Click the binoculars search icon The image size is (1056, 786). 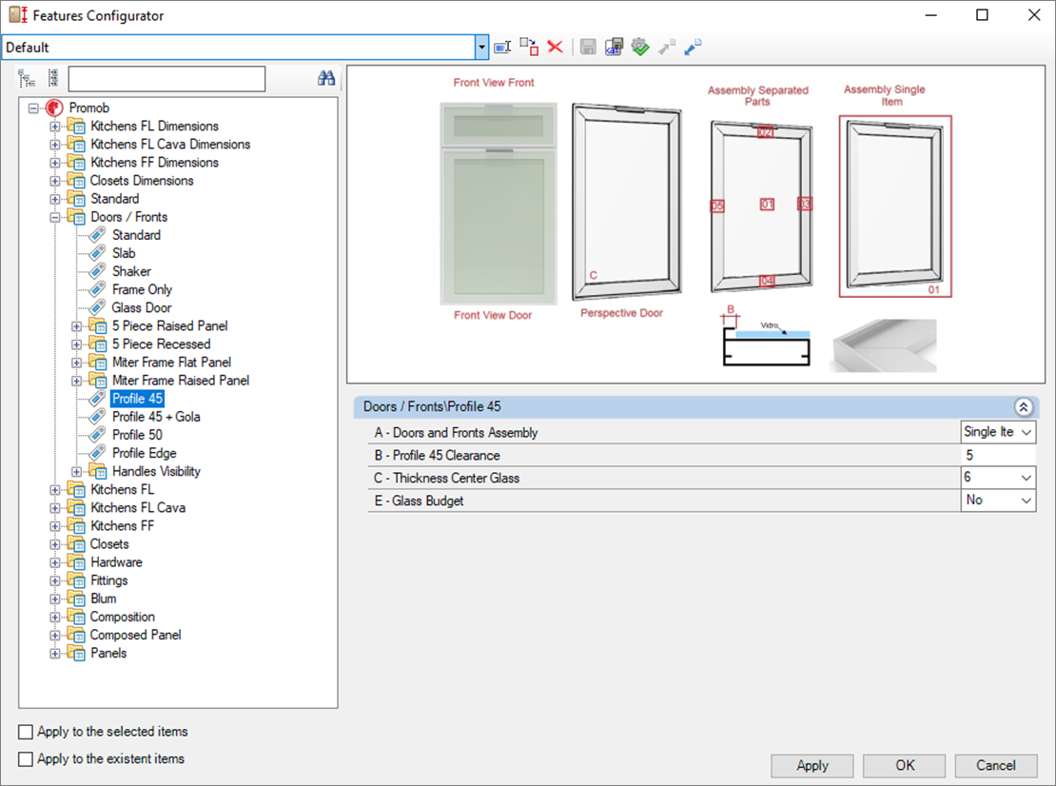(x=326, y=78)
